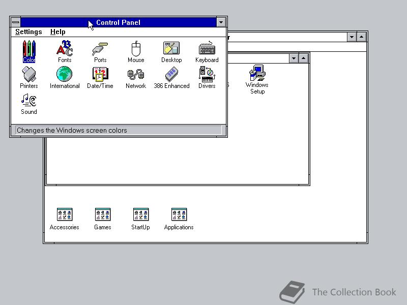The image size is (407, 305).
Task: Open the Mouse settings icon
Action: tap(136, 51)
